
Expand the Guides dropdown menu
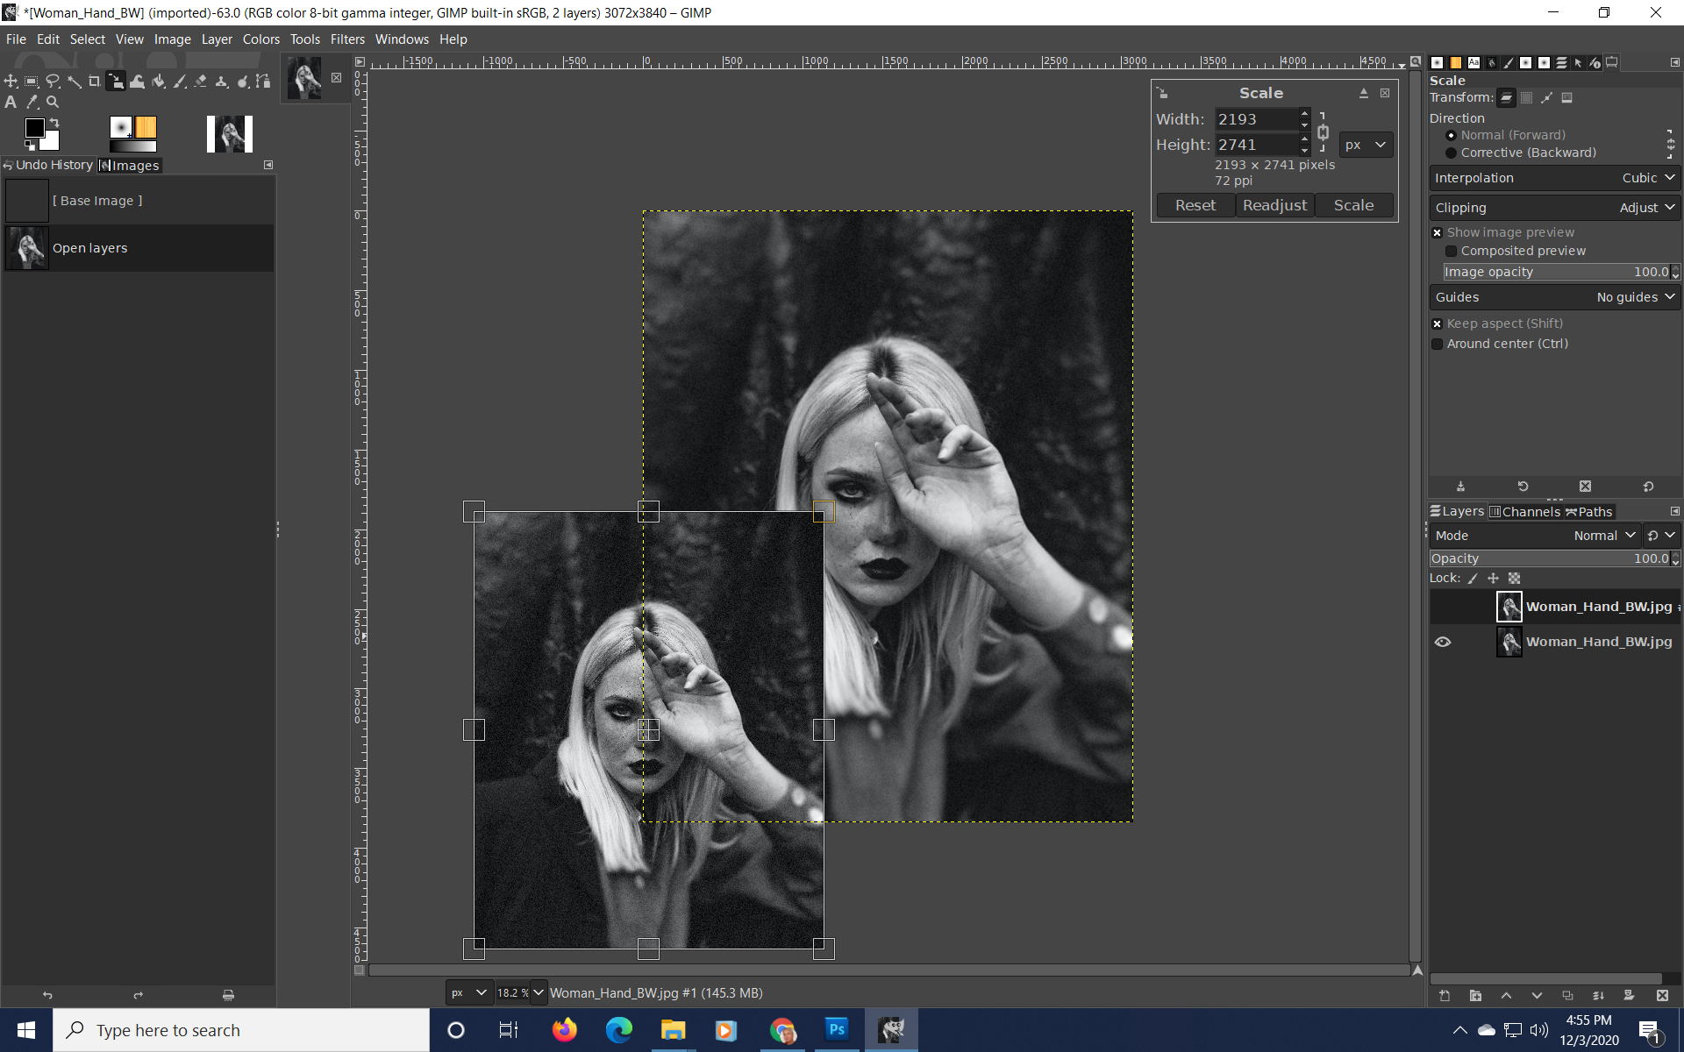pos(1637,297)
